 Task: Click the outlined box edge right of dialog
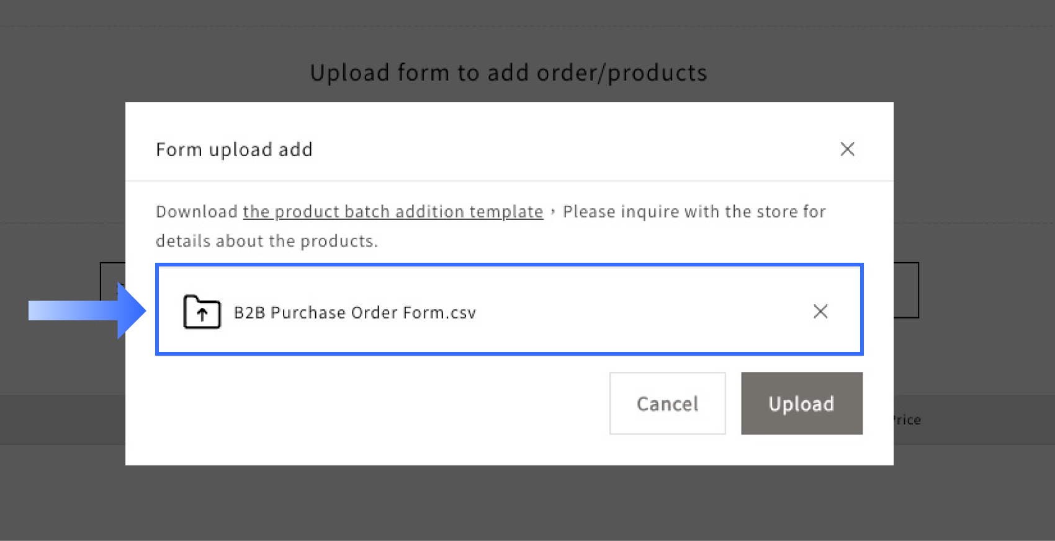coord(917,290)
